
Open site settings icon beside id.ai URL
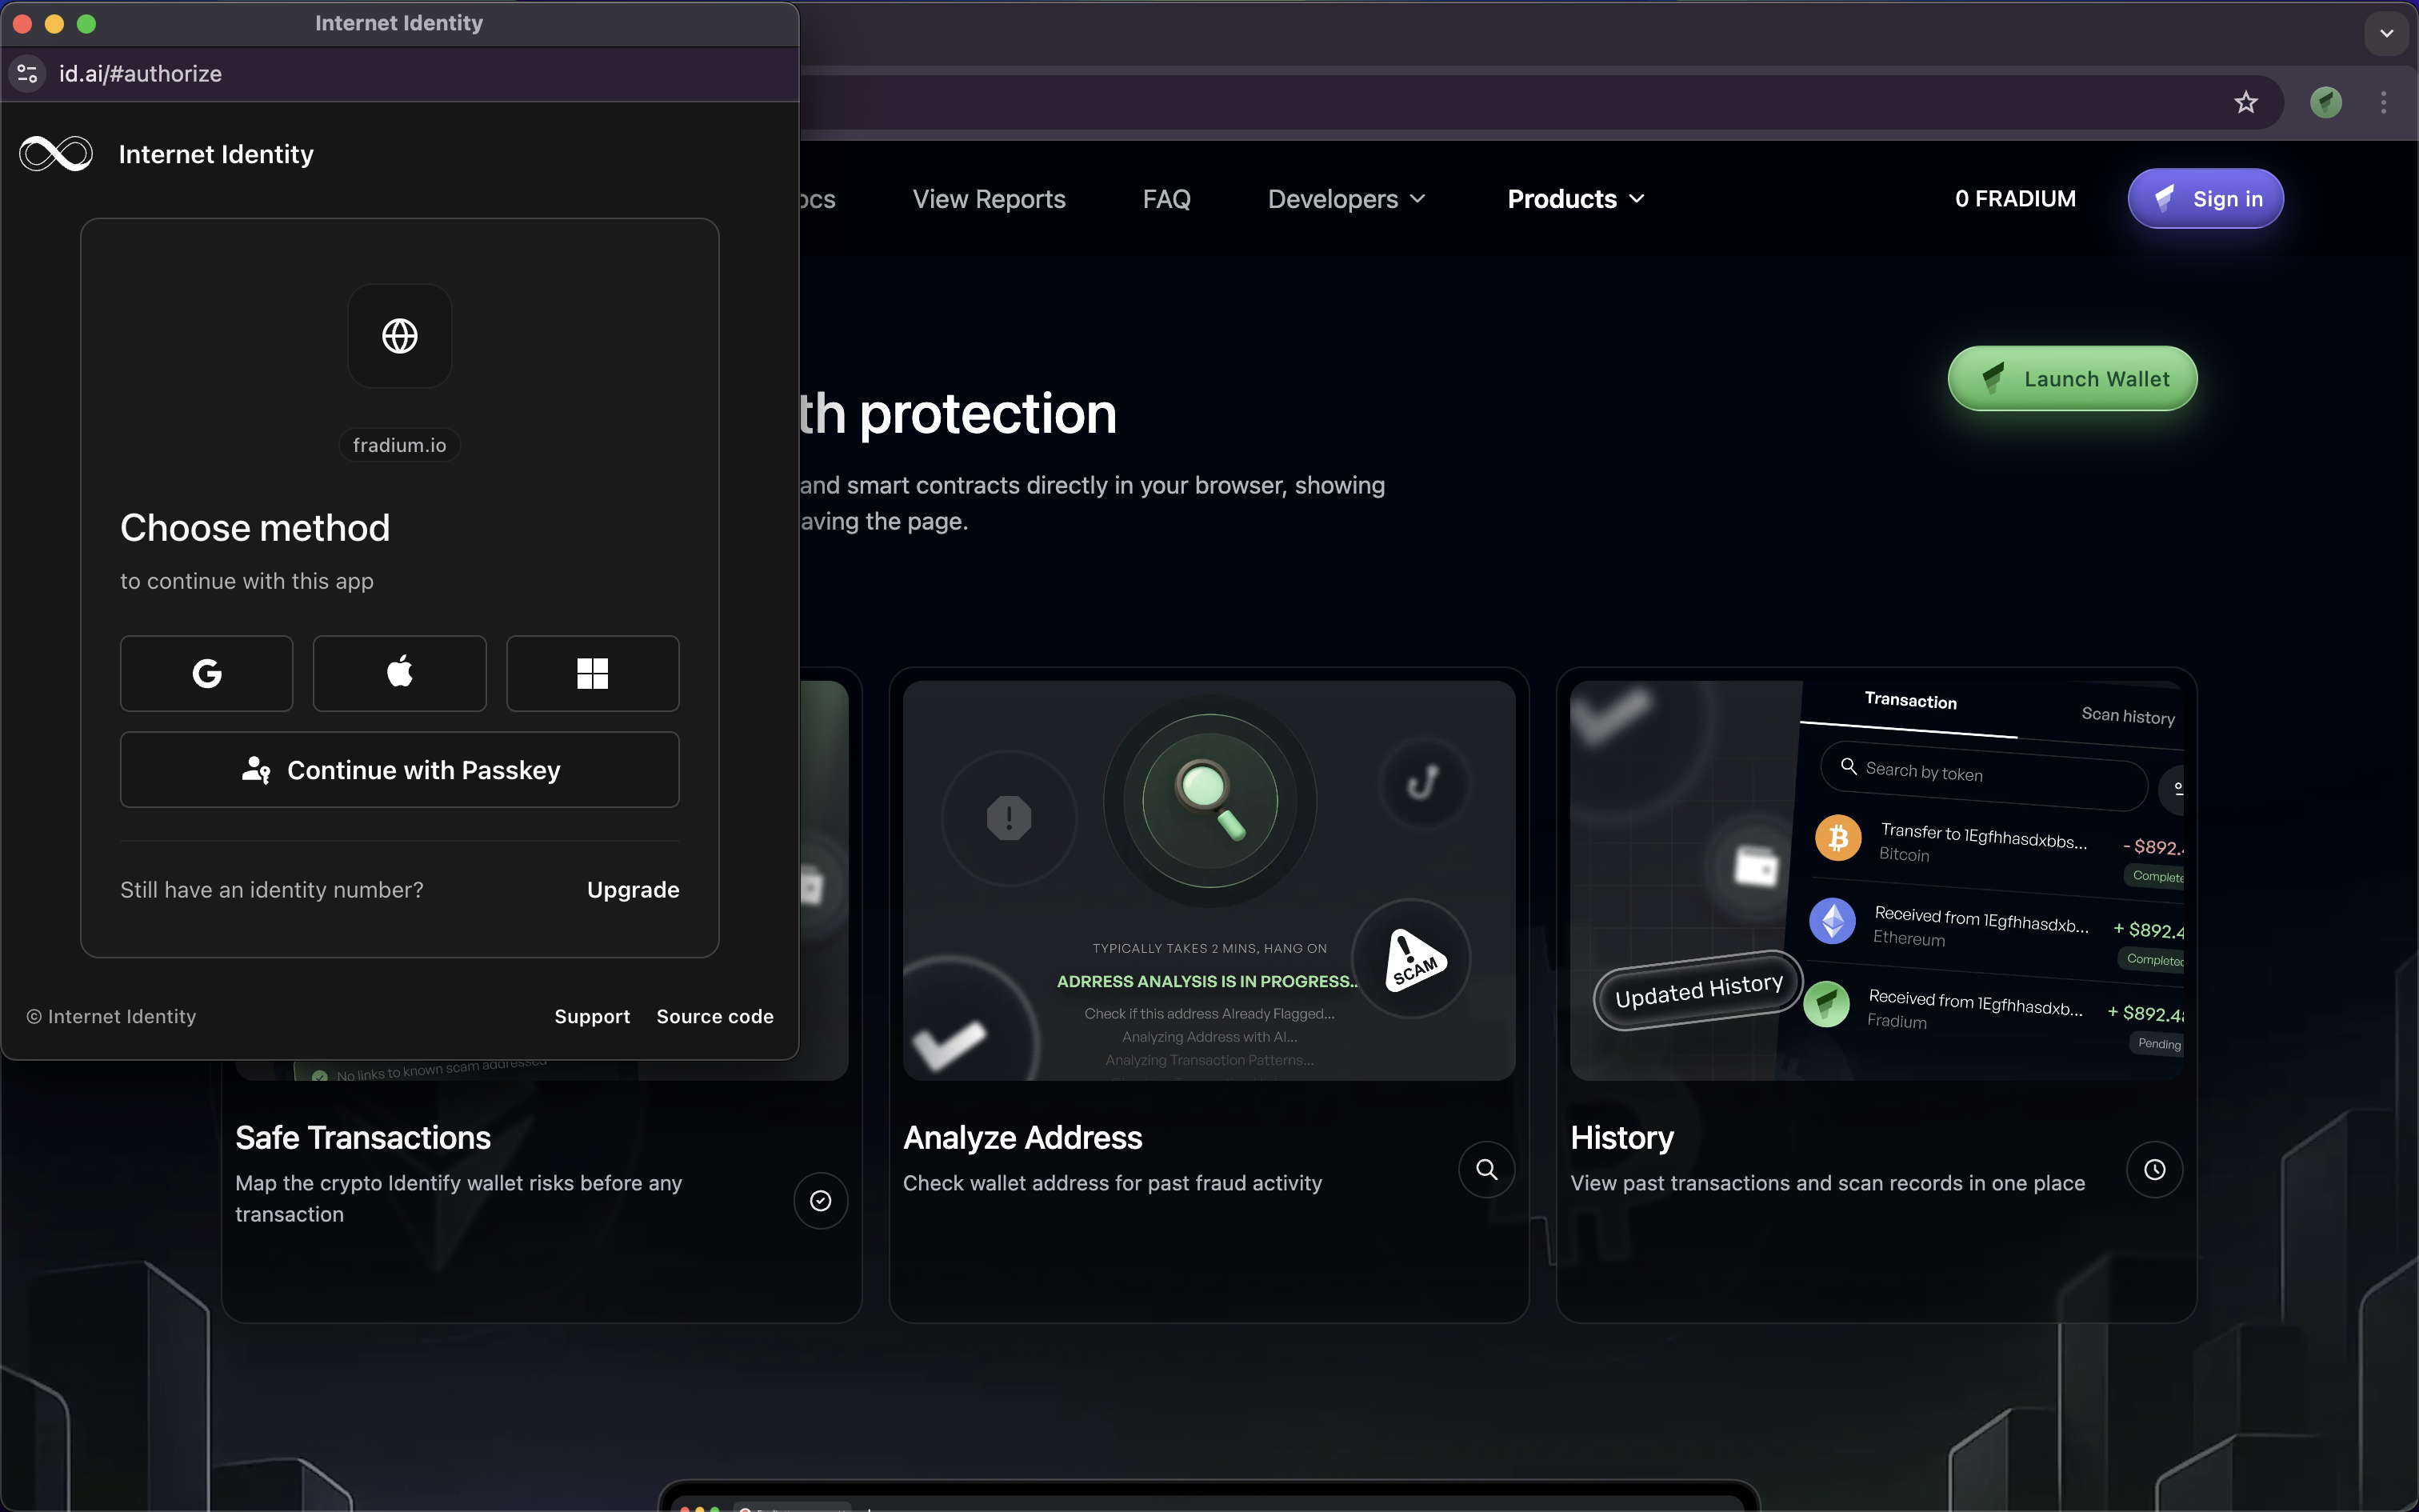27,74
